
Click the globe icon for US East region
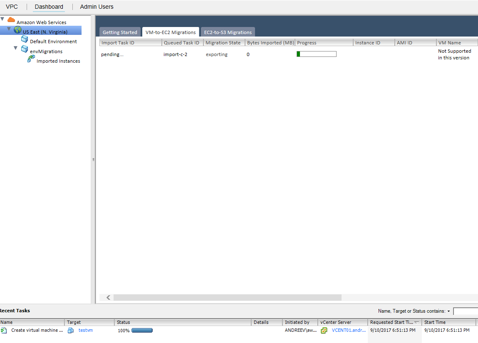click(18, 30)
